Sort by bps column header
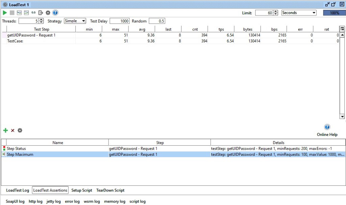The image size is (346, 205). pos(274,29)
